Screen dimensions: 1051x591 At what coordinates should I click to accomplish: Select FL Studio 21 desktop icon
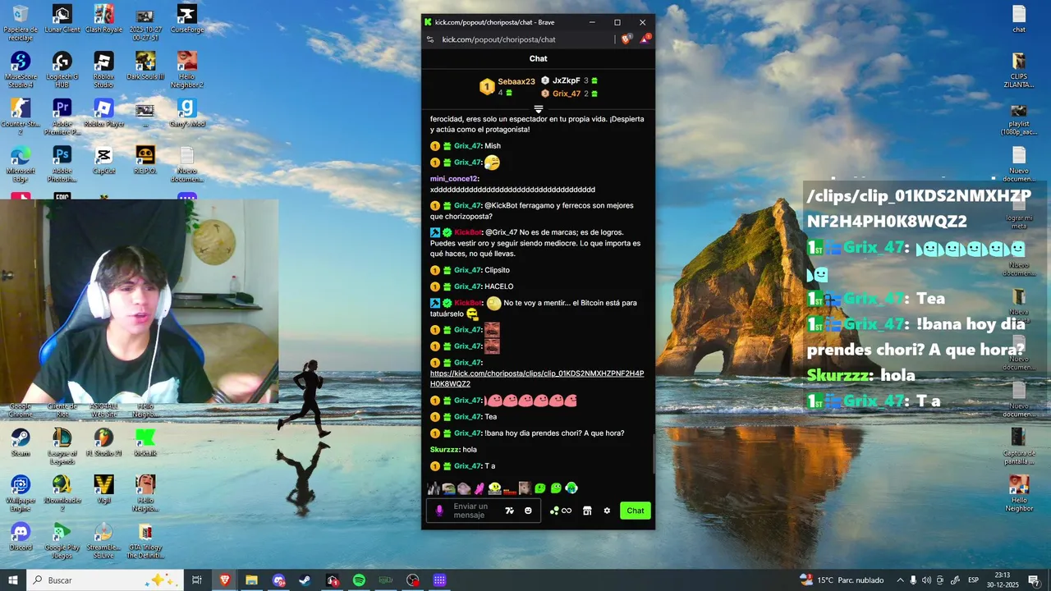tap(103, 442)
